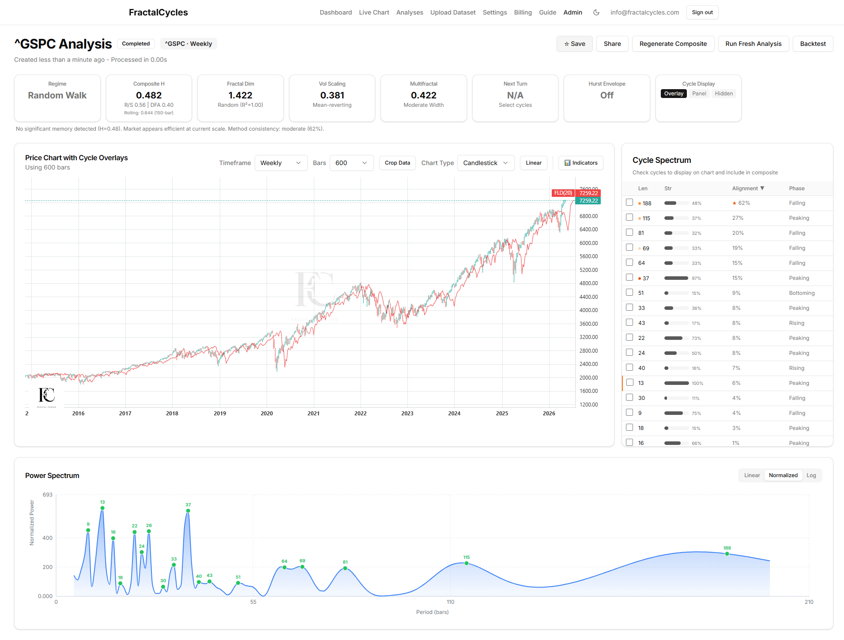This screenshot has width=844, height=640.
Task: Open Settings in top navigation
Action: click(495, 12)
